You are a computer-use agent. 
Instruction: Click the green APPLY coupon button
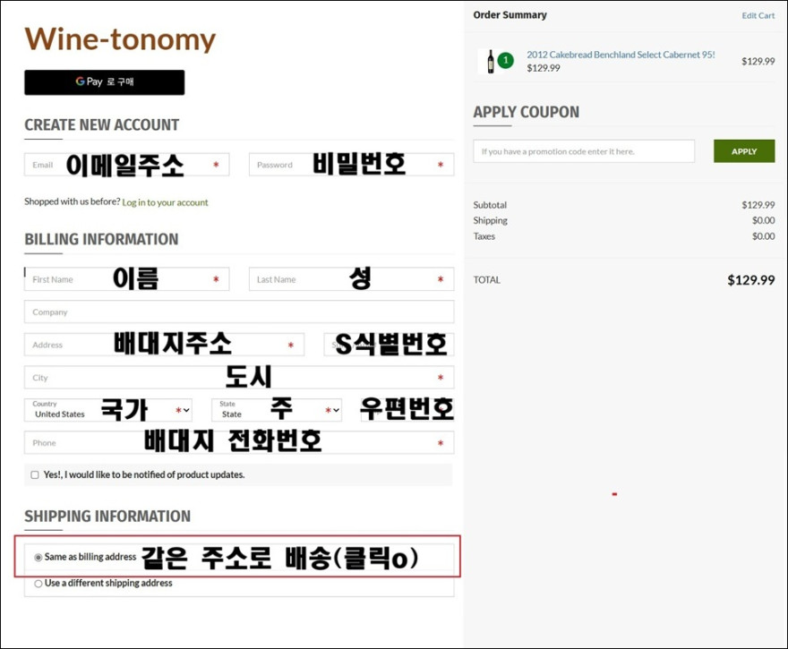[744, 151]
